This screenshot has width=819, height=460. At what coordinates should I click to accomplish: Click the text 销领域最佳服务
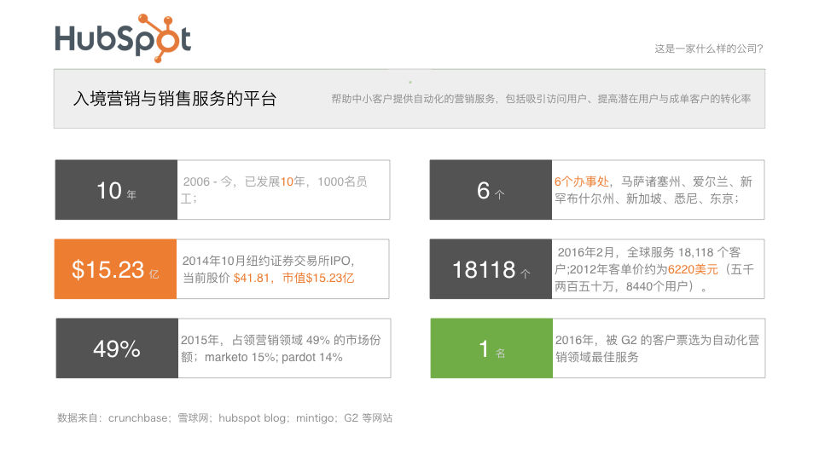click(x=597, y=357)
